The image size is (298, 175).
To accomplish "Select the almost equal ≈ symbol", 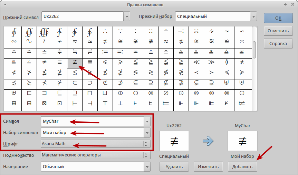I will coord(166,42).
